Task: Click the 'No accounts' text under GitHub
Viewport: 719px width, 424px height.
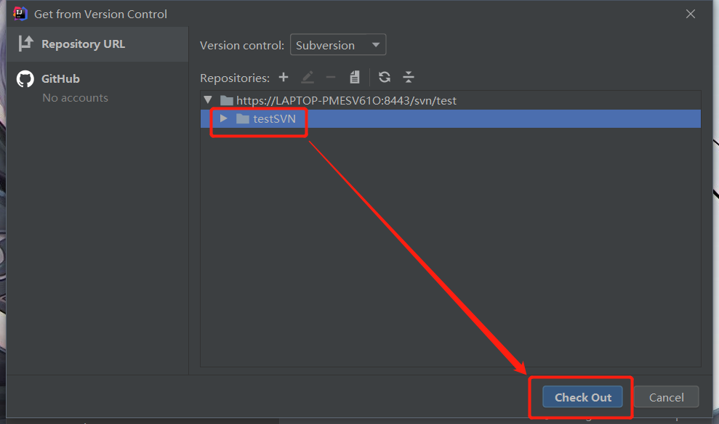Action: point(75,98)
